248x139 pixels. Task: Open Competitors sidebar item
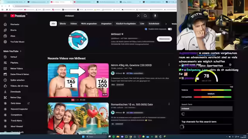tap(16, 115)
